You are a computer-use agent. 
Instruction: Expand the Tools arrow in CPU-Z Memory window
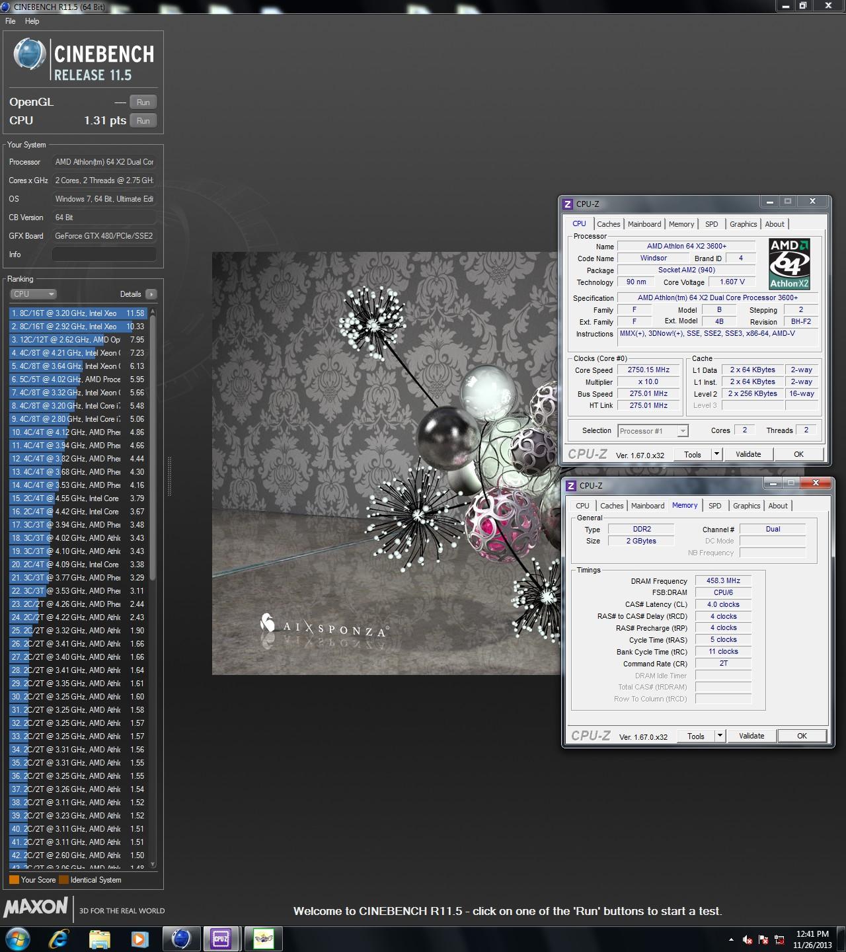pyautogui.click(x=720, y=736)
